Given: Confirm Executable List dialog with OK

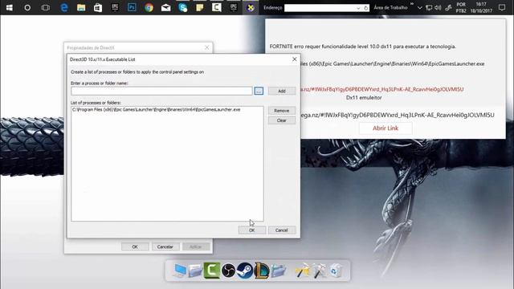Looking at the screenshot, I should (251, 230).
